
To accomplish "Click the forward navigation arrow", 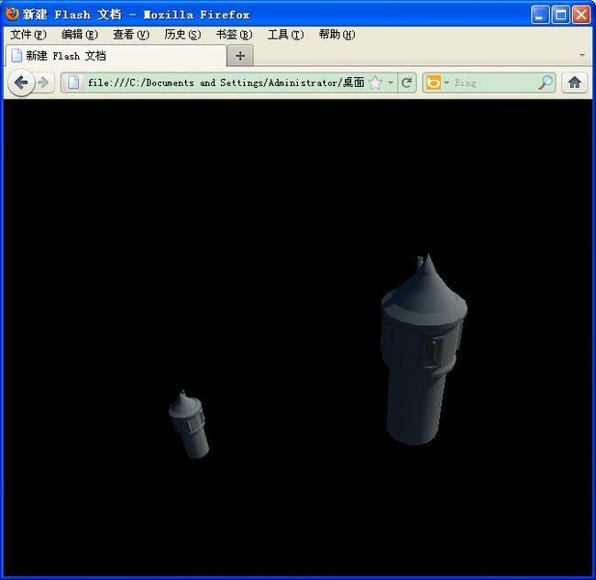I will [43, 82].
